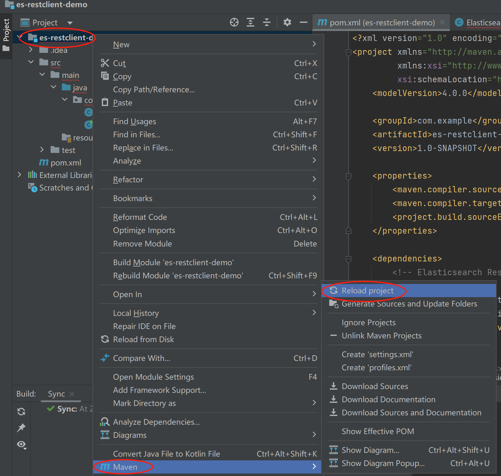Click the Show Diagram... icon
The height and width of the screenshot is (476, 501).
(x=334, y=450)
